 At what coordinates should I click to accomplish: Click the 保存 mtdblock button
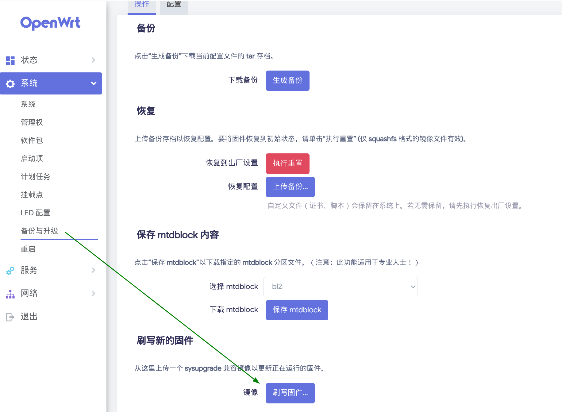click(297, 310)
